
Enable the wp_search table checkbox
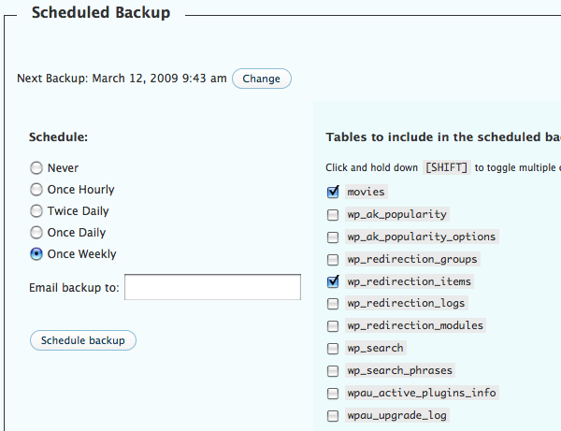click(x=333, y=349)
